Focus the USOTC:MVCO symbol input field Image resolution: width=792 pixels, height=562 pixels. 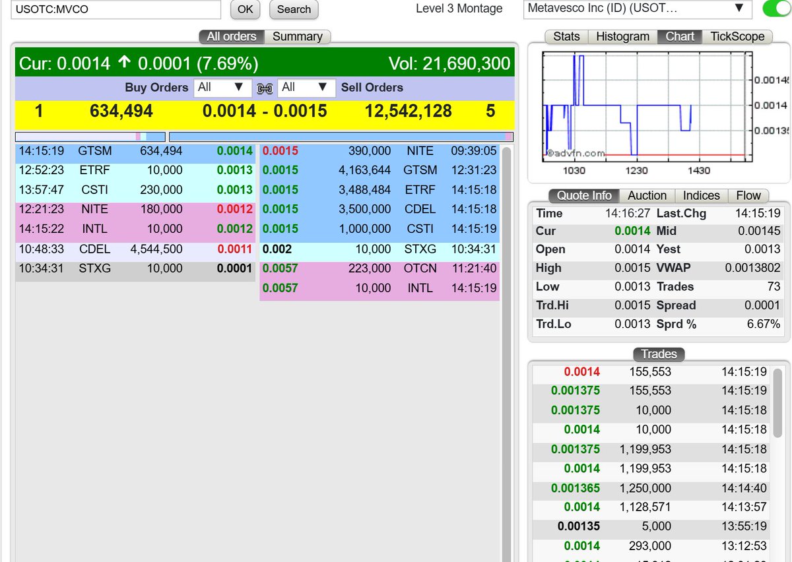point(116,9)
